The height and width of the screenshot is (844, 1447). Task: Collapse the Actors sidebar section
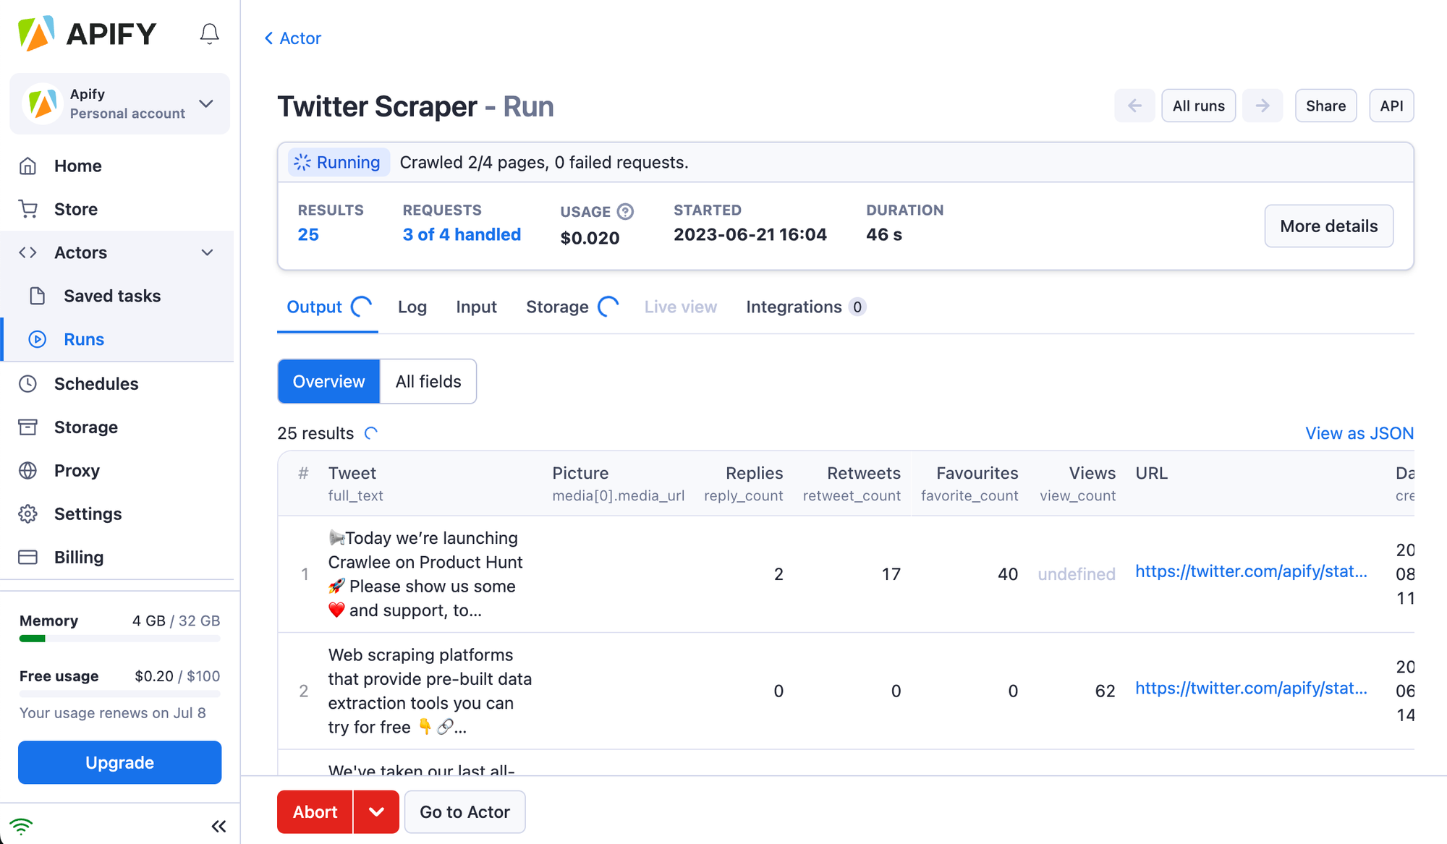pyautogui.click(x=207, y=252)
